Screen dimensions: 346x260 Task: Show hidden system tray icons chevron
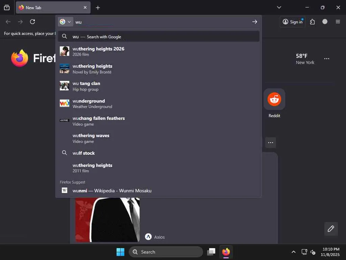tap(294, 252)
